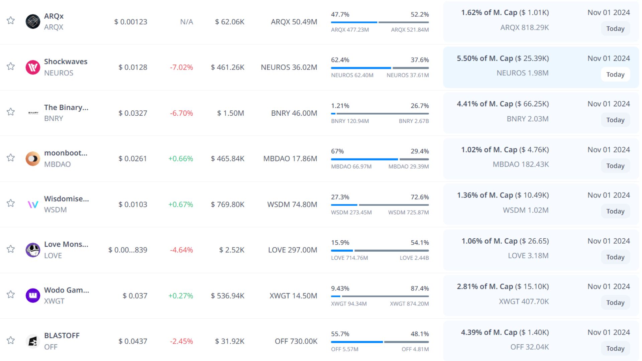Open the Wodo Gaming token name link
Image resolution: width=642 pixels, height=361 pixels.
pyautogui.click(x=67, y=290)
